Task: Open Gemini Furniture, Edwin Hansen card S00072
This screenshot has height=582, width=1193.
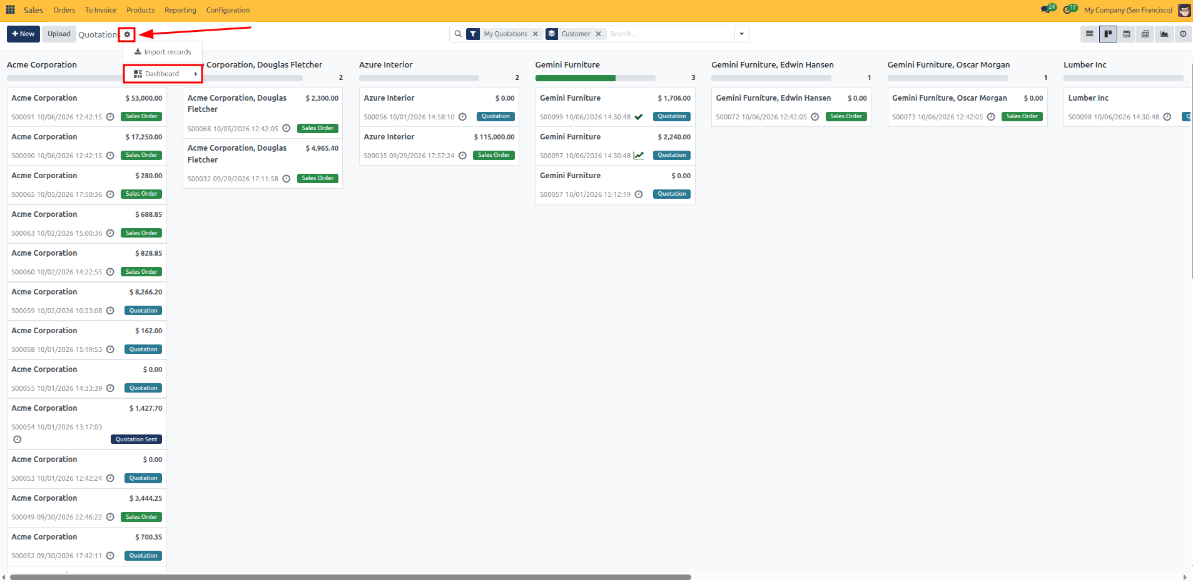Action: [791, 107]
